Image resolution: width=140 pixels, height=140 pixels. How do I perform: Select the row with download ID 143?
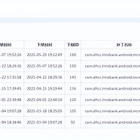click(x=70, y=77)
